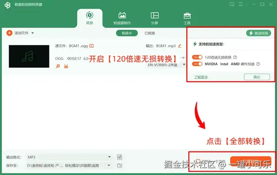Click the 00:02:17 duration text

click(x=74, y=58)
